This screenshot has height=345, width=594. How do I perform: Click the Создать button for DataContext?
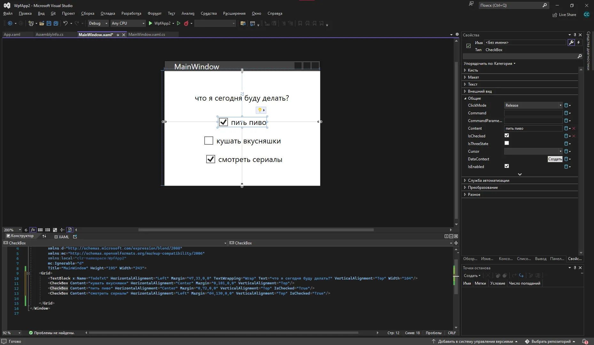click(555, 159)
